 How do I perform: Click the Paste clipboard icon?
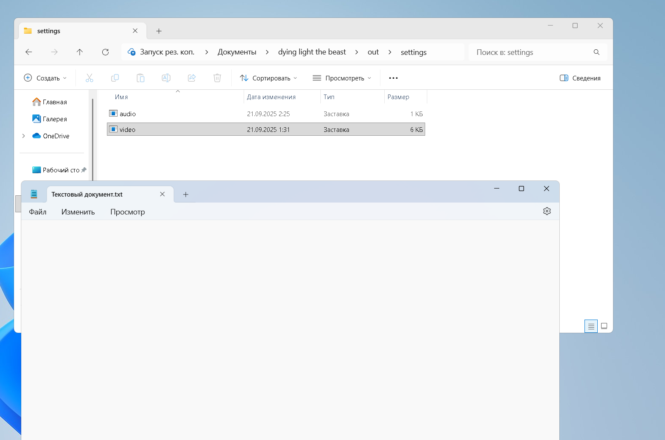[140, 78]
